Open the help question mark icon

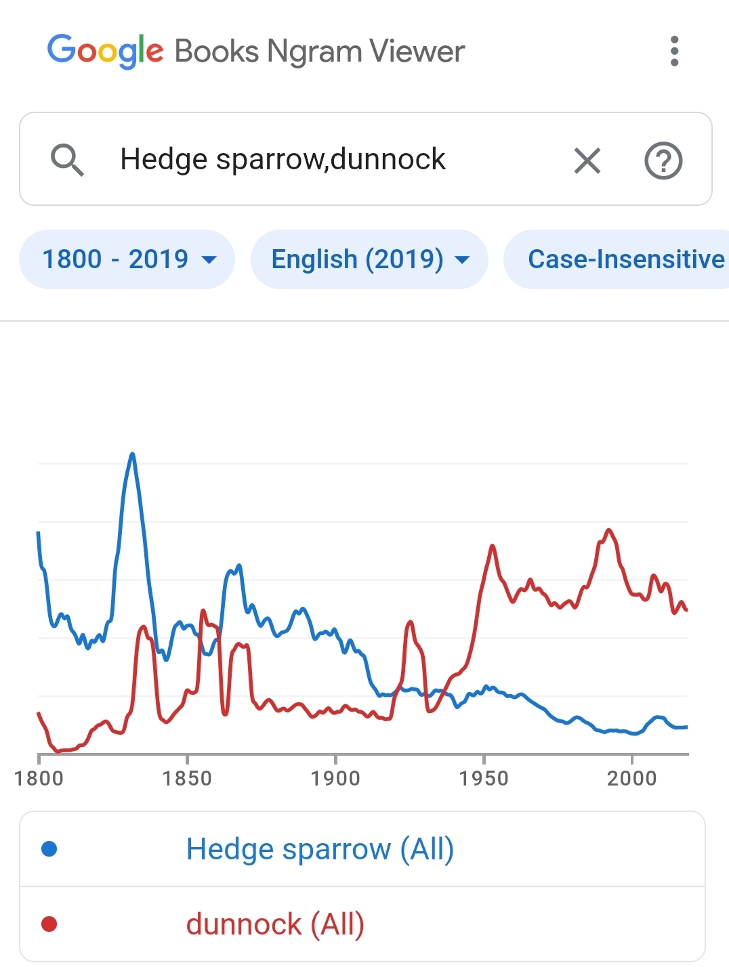point(663,161)
